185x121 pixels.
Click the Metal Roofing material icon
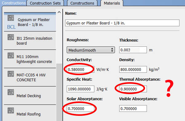click(11, 110)
